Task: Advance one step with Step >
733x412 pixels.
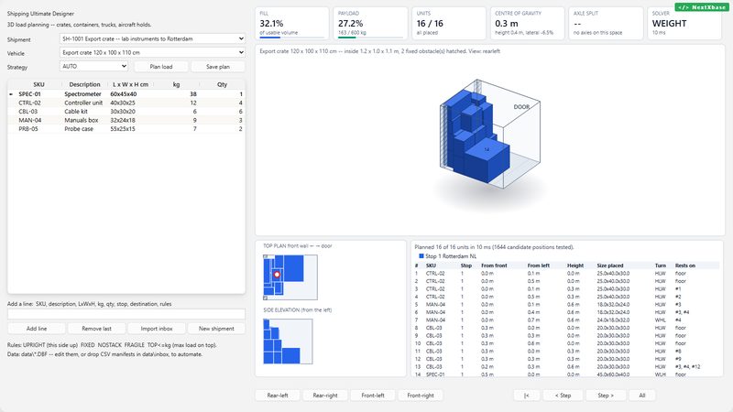Action: [606, 396]
